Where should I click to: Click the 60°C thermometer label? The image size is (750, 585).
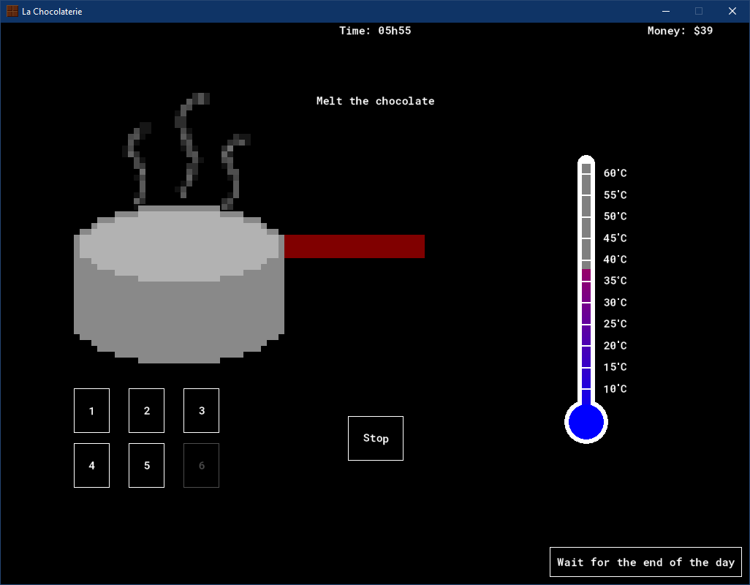pos(615,173)
